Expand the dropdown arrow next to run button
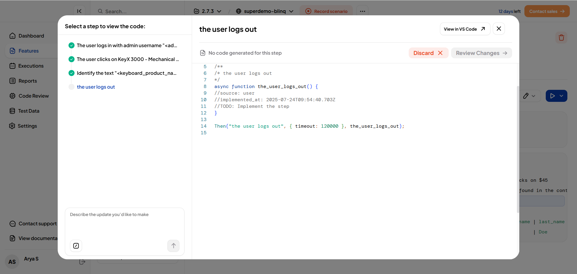This screenshot has height=274, width=577. pyautogui.click(x=561, y=96)
